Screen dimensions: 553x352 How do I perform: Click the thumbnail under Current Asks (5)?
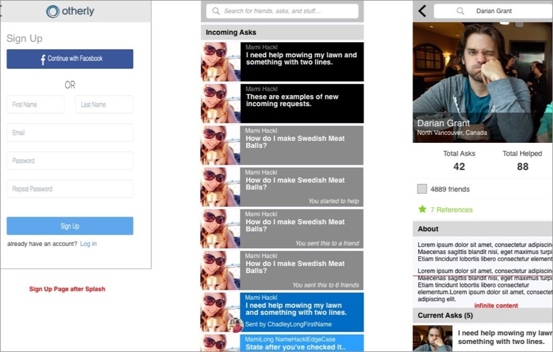click(x=432, y=338)
